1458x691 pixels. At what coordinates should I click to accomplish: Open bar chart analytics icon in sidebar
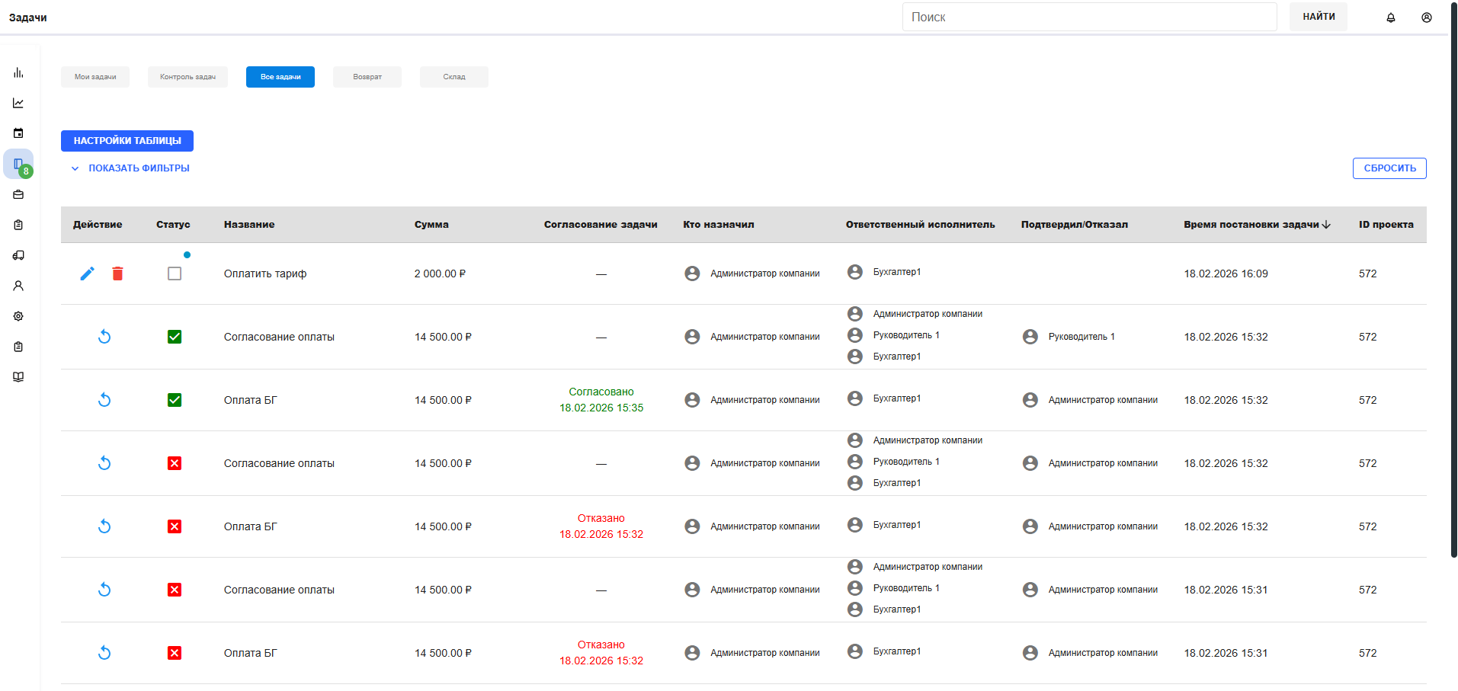point(18,72)
